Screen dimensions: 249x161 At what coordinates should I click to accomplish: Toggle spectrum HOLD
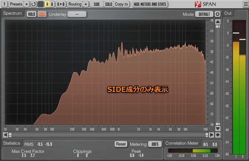pyautogui.click(x=31, y=14)
